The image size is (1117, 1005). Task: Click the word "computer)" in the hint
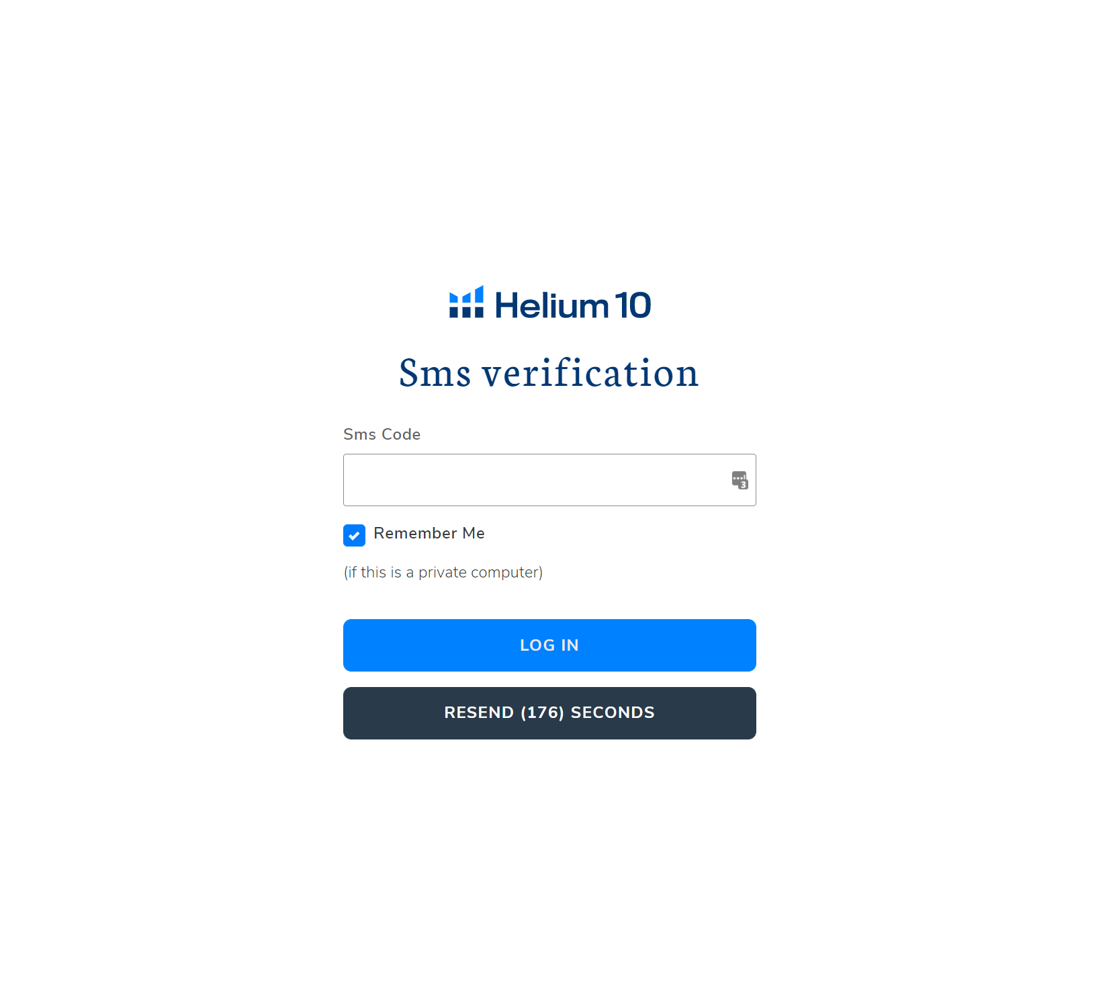pyautogui.click(x=507, y=573)
